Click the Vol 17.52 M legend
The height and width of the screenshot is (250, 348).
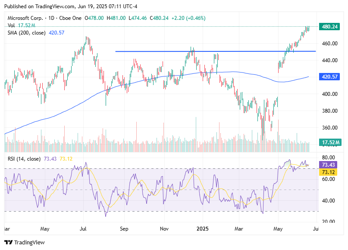tap(21, 25)
